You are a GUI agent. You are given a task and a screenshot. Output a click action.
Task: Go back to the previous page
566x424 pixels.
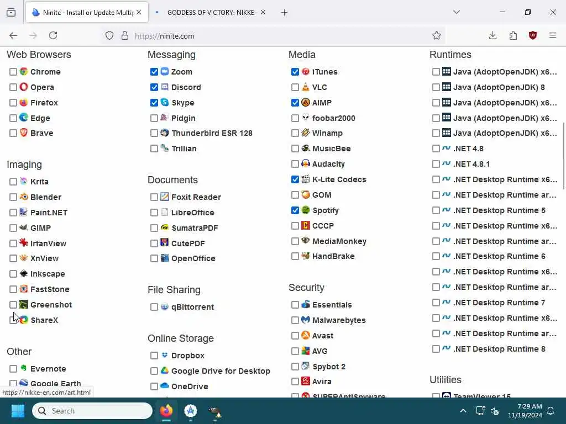pos(13,35)
